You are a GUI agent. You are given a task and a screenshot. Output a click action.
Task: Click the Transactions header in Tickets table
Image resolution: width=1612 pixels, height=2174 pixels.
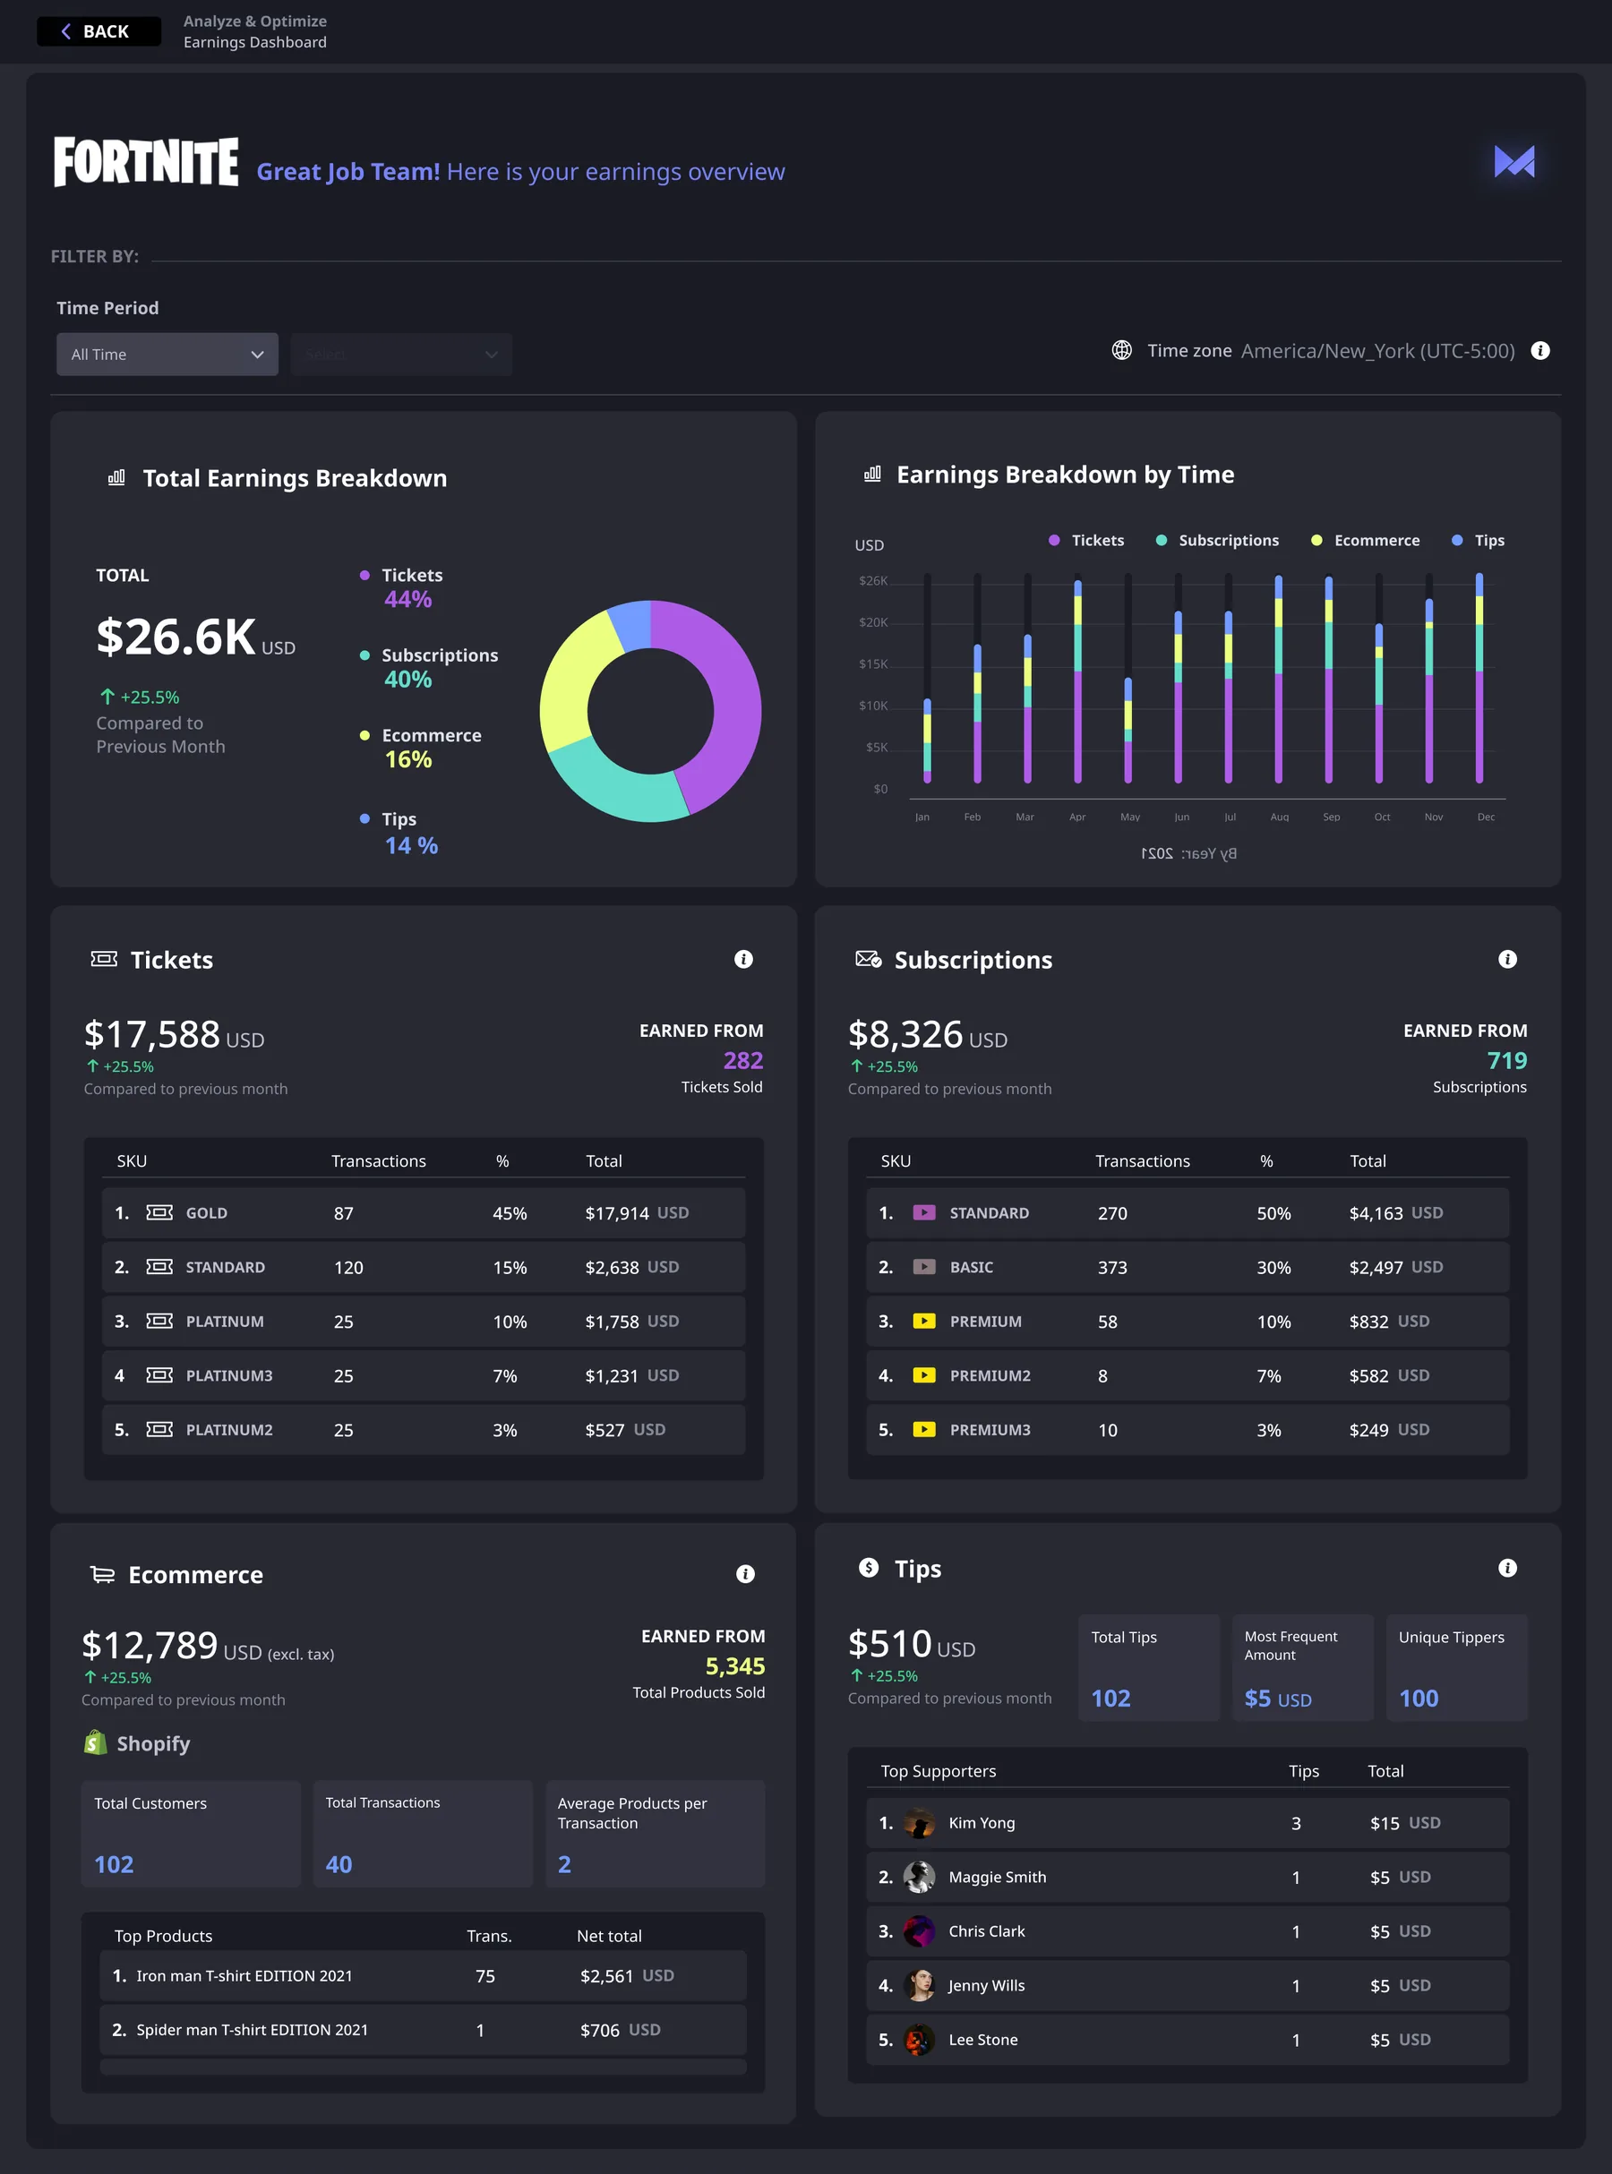[379, 1160]
